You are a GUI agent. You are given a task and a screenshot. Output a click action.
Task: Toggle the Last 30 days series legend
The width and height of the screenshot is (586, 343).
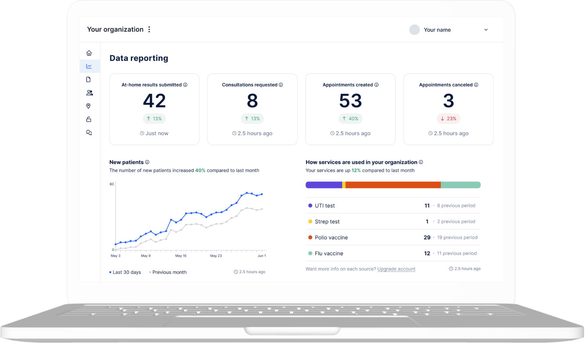tap(126, 272)
